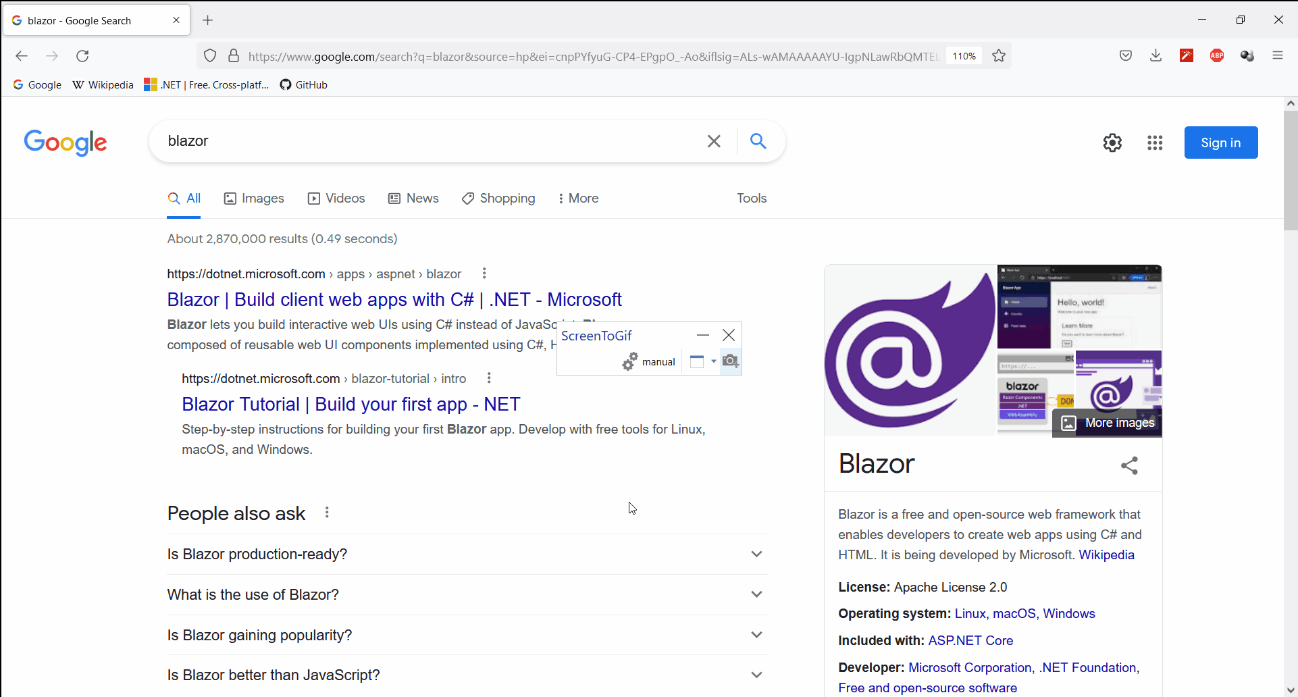
Task: Open ASP.NET Core link
Action: pos(970,641)
